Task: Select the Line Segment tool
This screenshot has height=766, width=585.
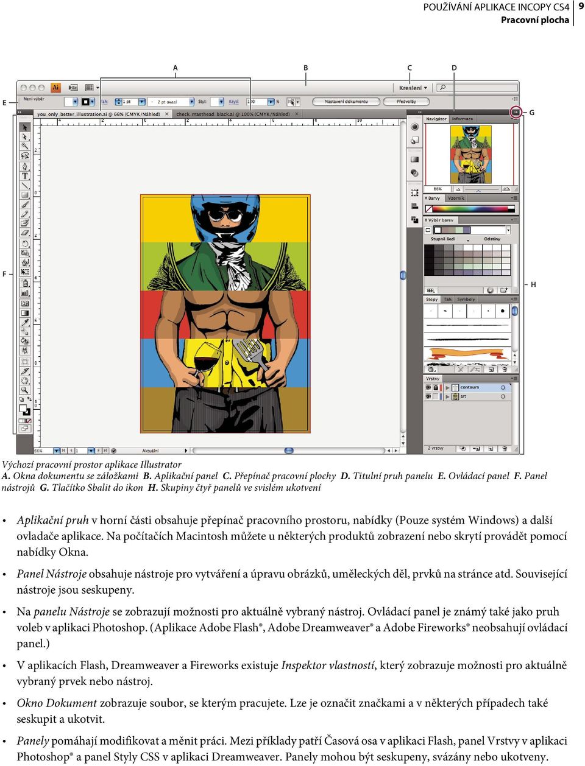Action: [x=25, y=185]
